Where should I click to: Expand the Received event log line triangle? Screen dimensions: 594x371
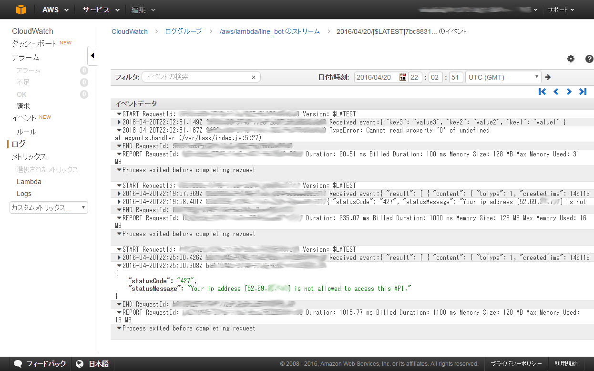(x=119, y=122)
